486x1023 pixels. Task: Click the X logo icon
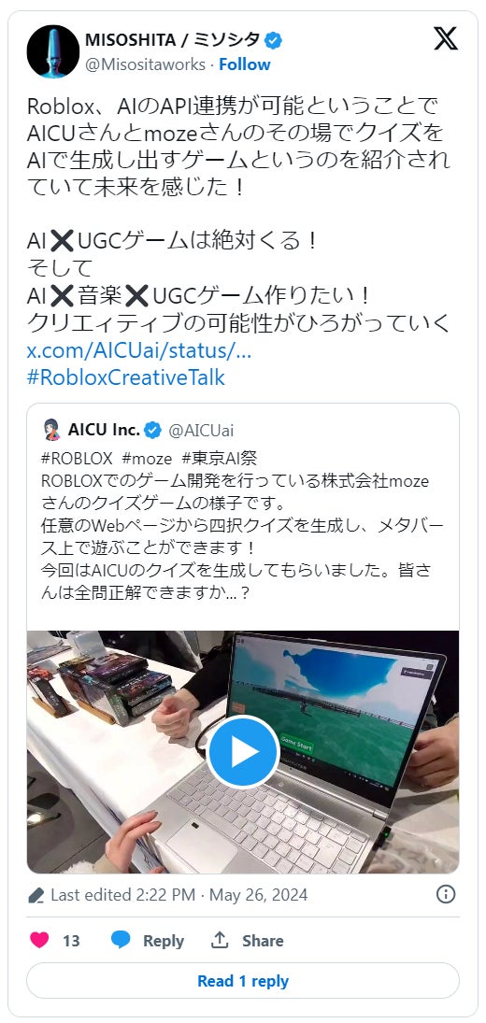(446, 39)
